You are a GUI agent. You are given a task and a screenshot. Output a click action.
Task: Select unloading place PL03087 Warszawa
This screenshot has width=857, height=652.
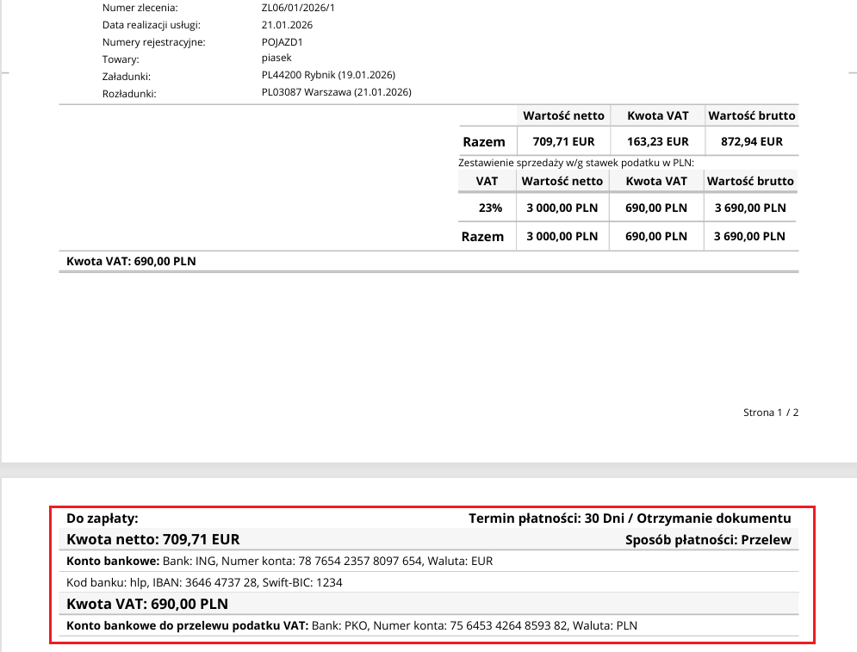click(306, 92)
